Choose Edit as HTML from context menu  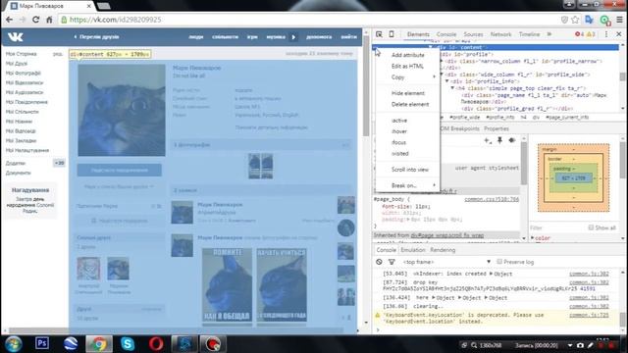408,66
